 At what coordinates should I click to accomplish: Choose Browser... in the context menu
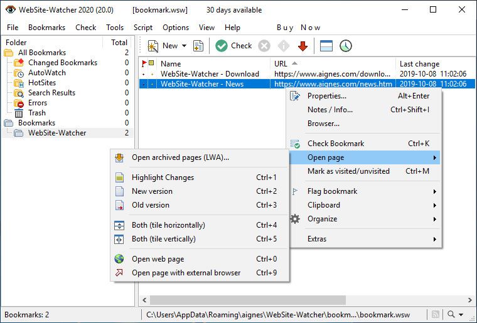[365, 124]
